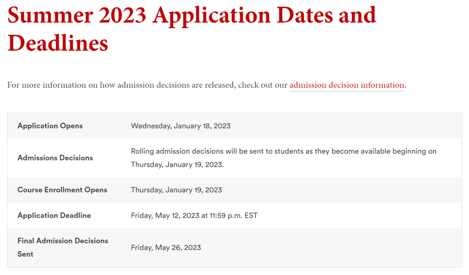Click the Friday, May 26, 2023 date

[166, 248]
